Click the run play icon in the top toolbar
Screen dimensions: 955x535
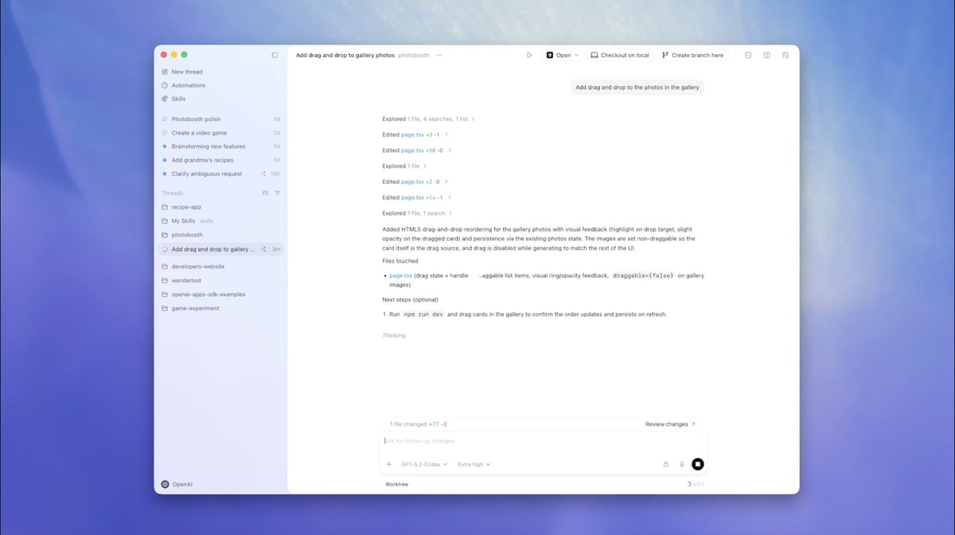tap(529, 55)
